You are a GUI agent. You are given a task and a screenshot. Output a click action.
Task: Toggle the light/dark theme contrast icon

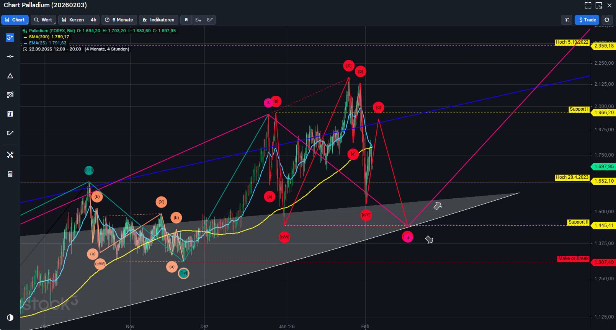pyautogui.click(x=10, y=317)
